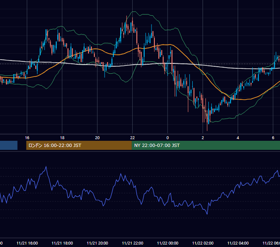Click the 4 hour label on price chart

[x=238, y=137]
